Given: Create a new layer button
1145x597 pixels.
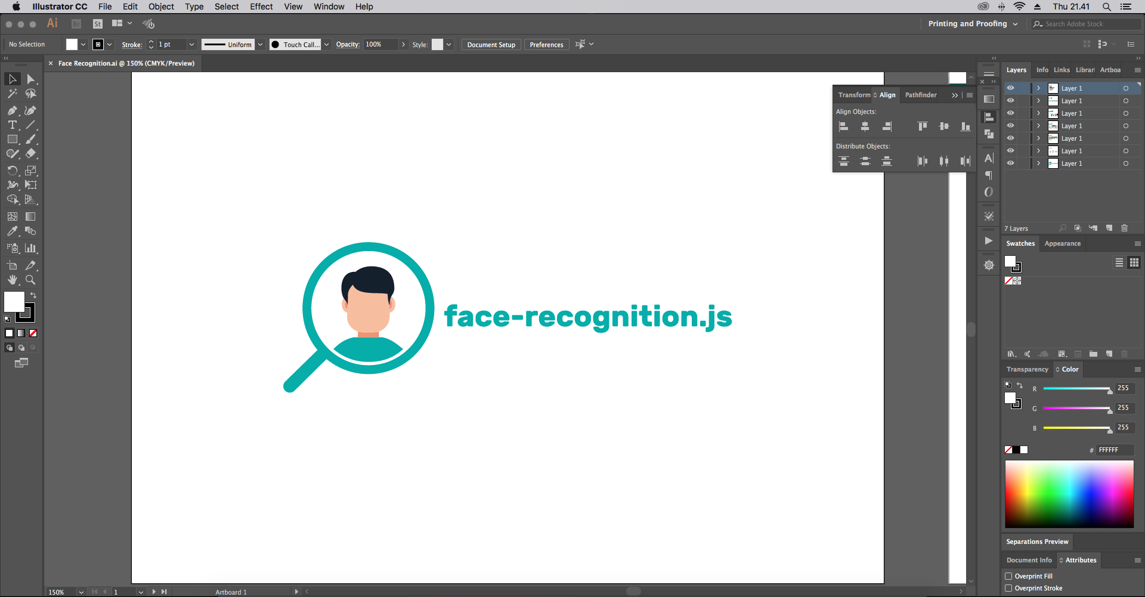Looking at the screenshot, I should (1109, 228).
